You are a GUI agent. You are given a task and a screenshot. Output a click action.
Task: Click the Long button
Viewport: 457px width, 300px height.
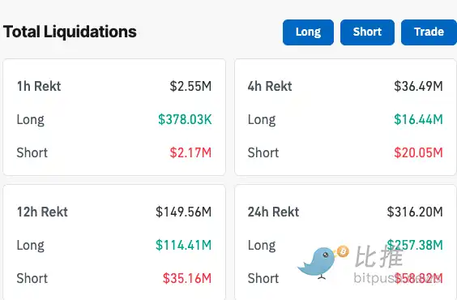(308, 32)
